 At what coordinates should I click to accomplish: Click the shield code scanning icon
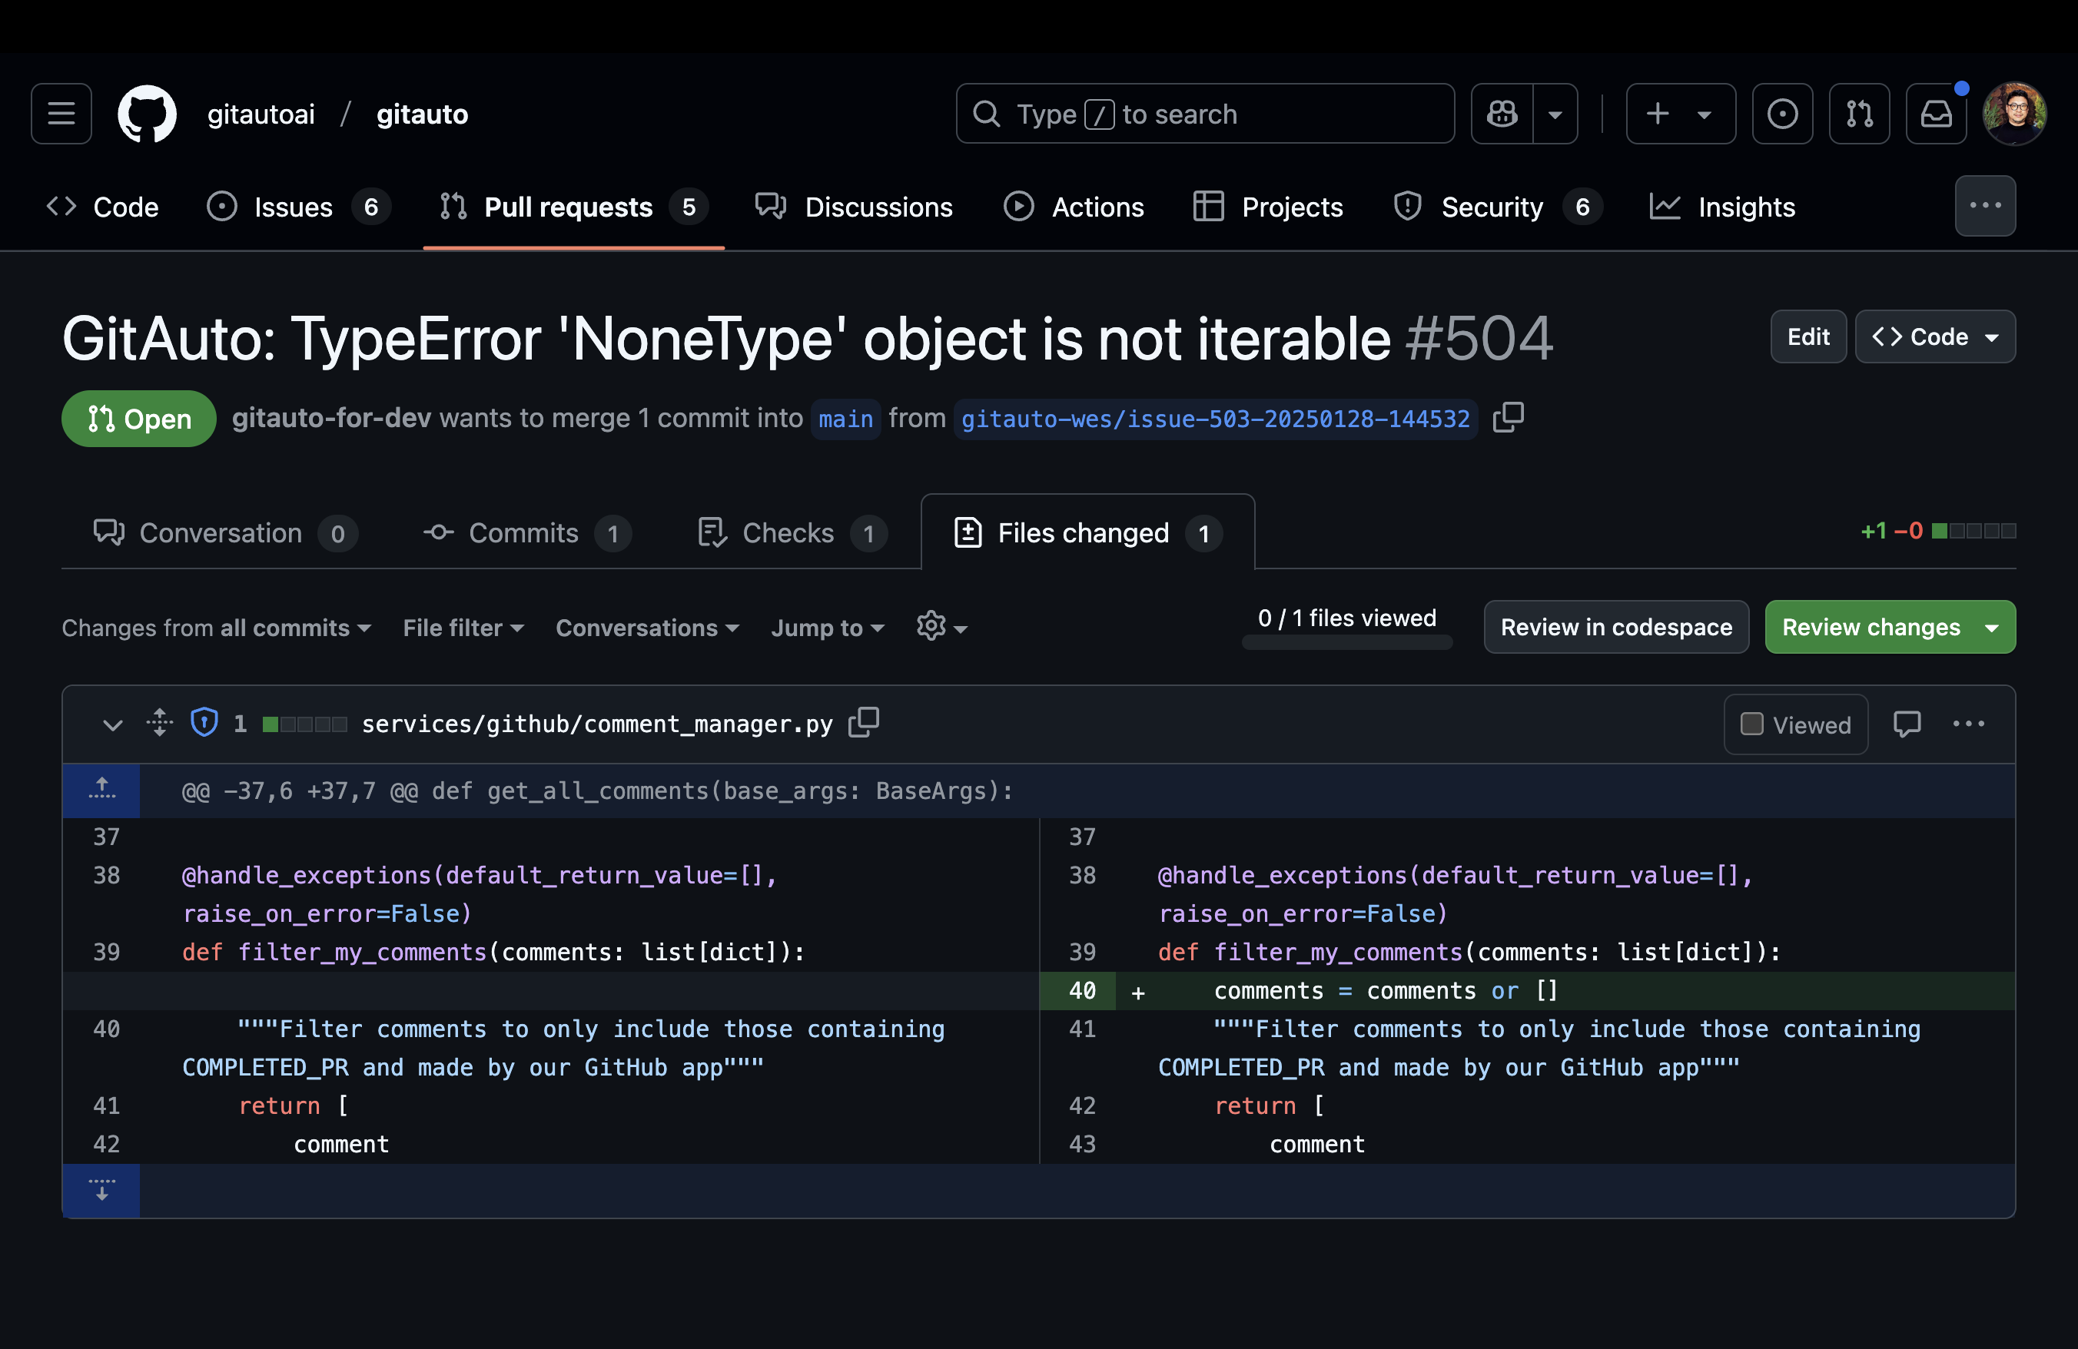click(204, 722)
